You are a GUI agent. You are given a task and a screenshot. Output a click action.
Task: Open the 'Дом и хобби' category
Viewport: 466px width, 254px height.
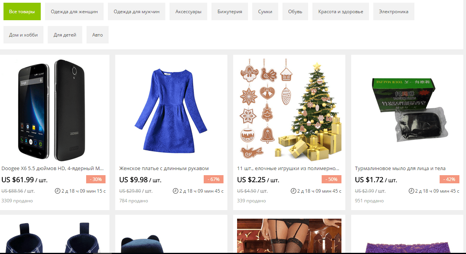click(x=23, y=35)
